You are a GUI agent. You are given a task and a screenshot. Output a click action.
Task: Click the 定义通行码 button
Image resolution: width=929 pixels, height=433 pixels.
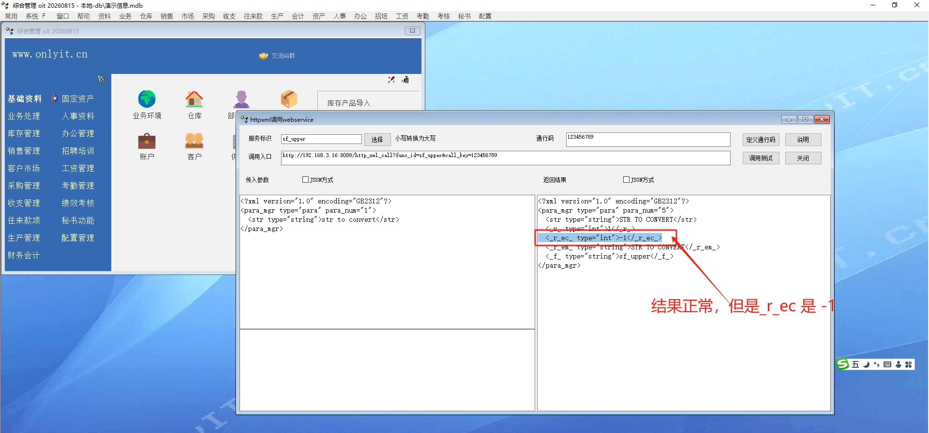(761, 140)
